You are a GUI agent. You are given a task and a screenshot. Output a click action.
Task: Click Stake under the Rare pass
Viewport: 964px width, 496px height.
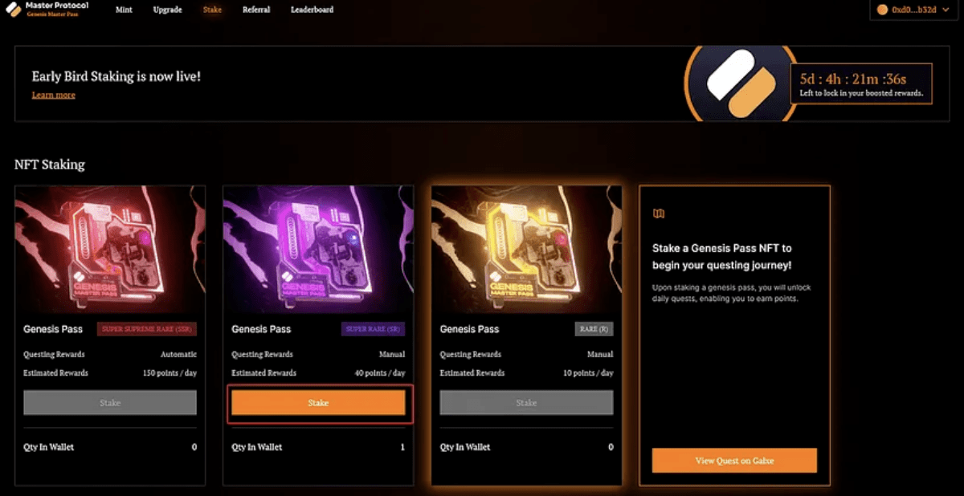click(x=526, y=403)
